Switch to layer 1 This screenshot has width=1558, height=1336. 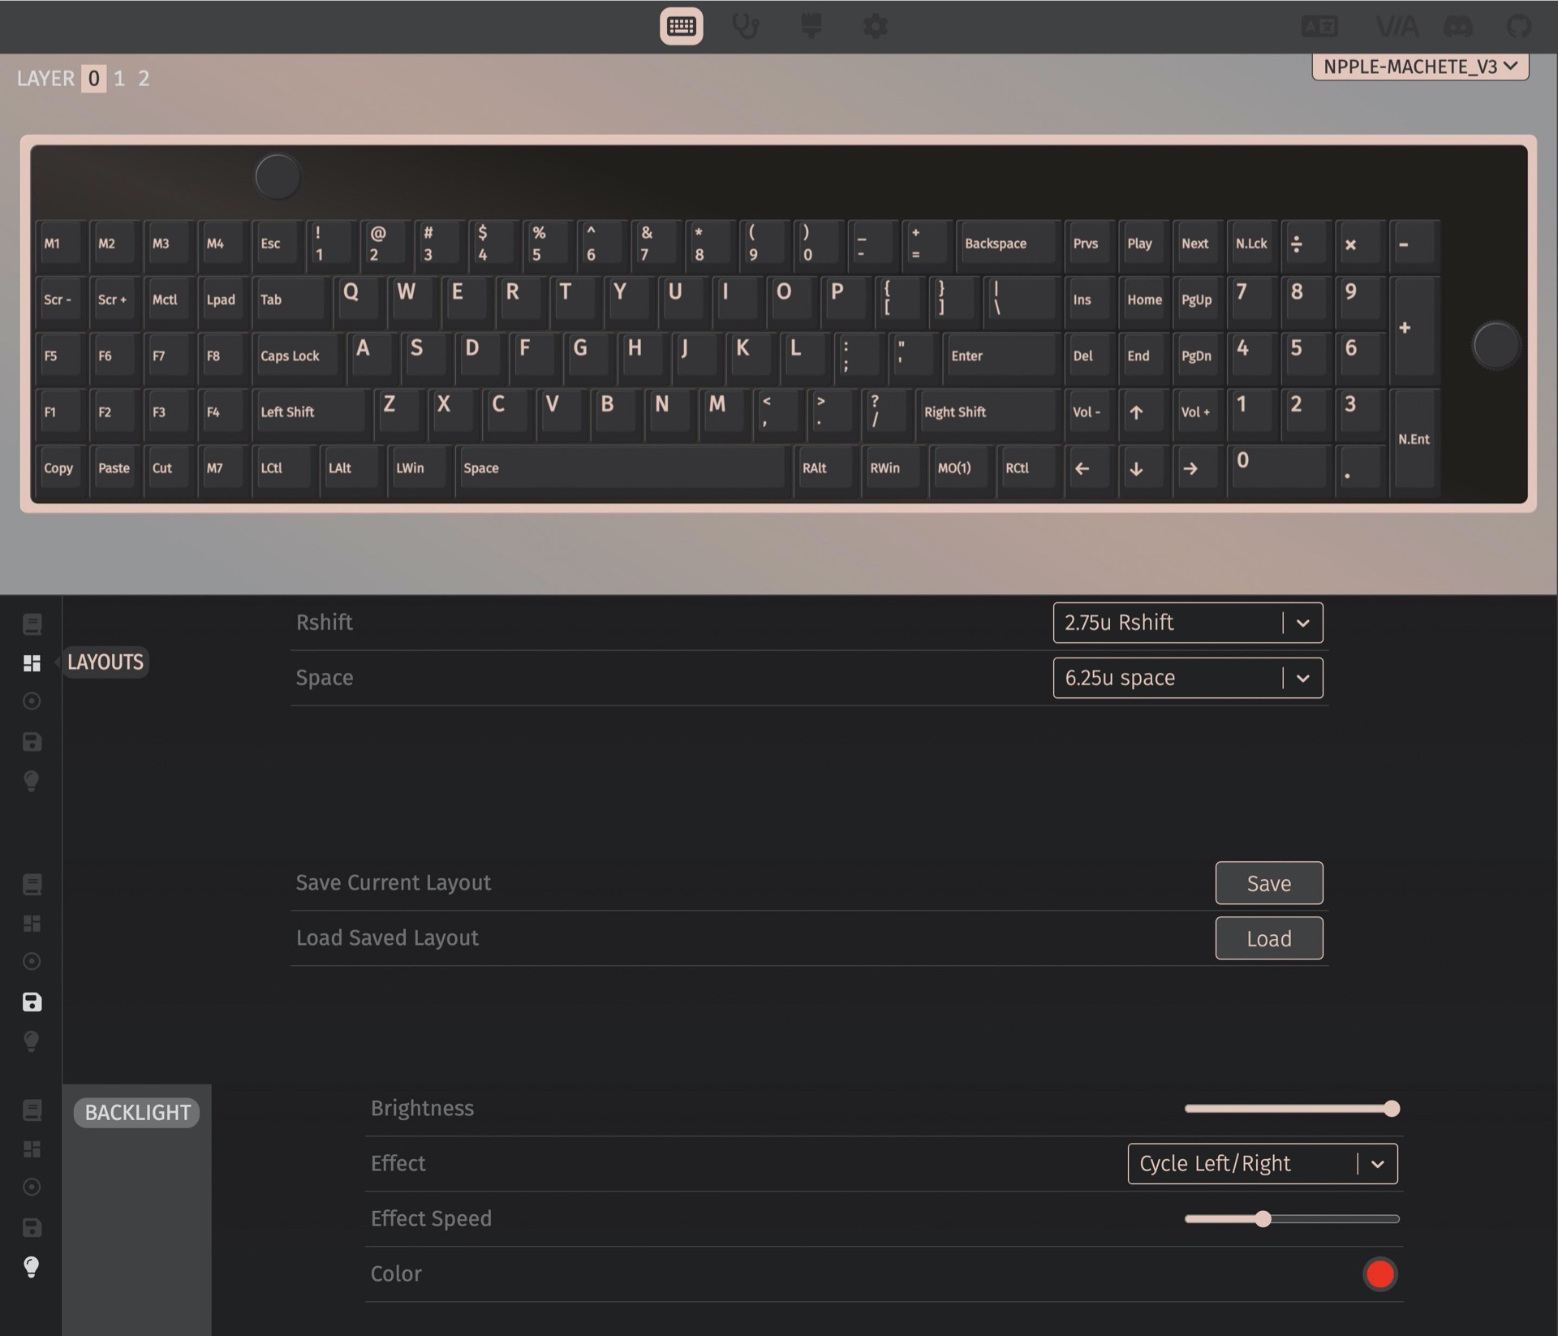119,79
